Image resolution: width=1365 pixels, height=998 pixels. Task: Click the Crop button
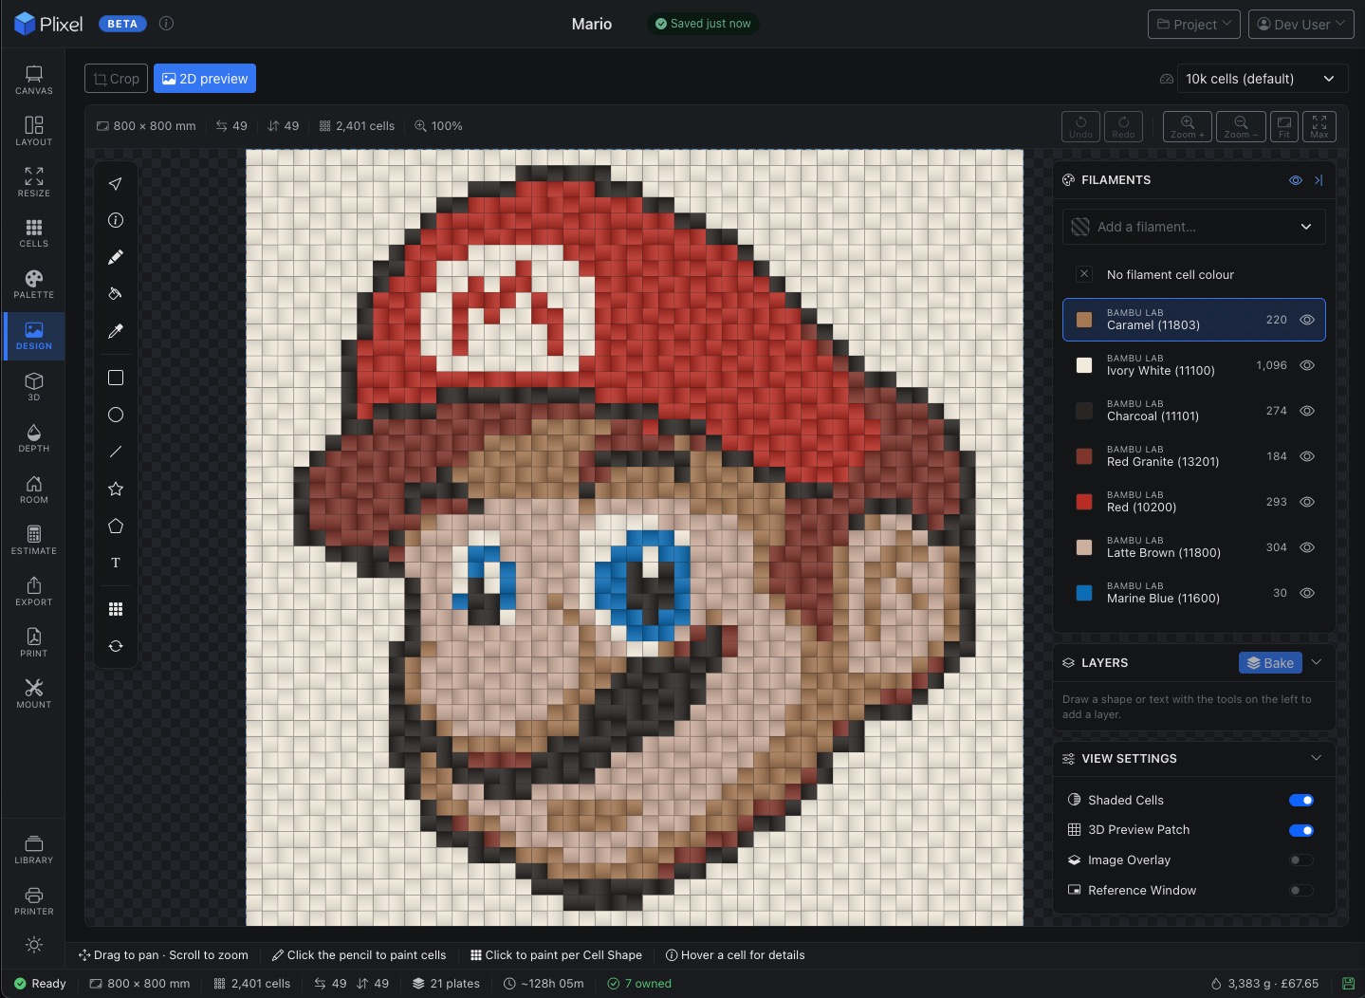point(117,79)
